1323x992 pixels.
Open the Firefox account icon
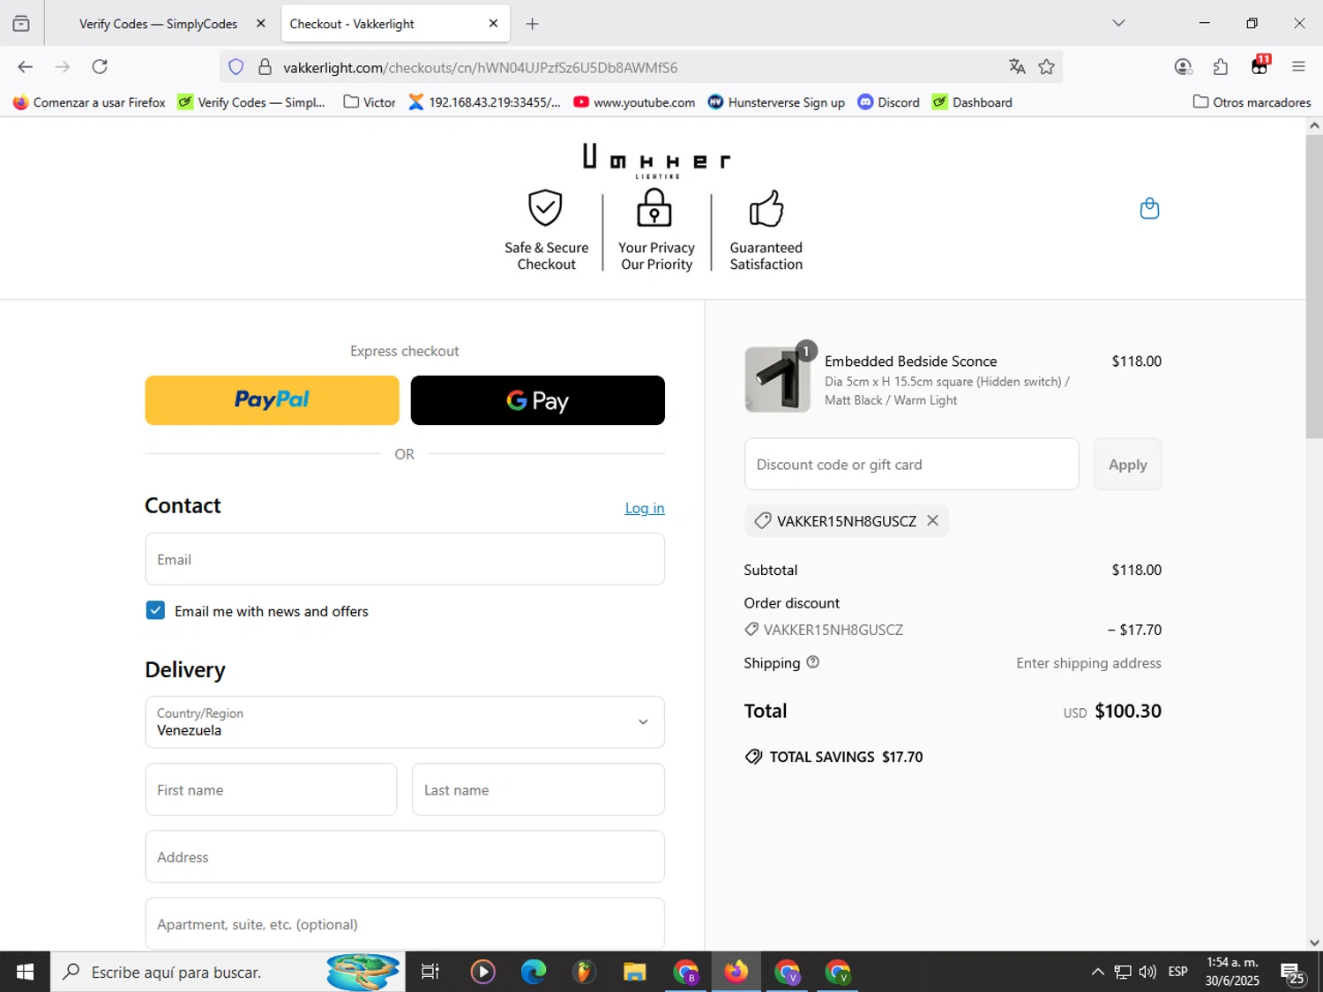(x=1184, y=67)
